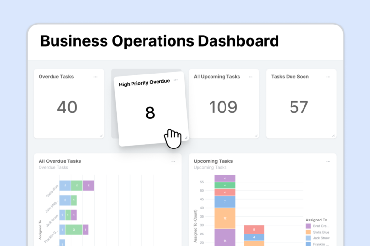Click the All Upcoming Tasks card resize handle
This screenshot has width=370, height=246.
pyautogui.click(x=256, y=136)
